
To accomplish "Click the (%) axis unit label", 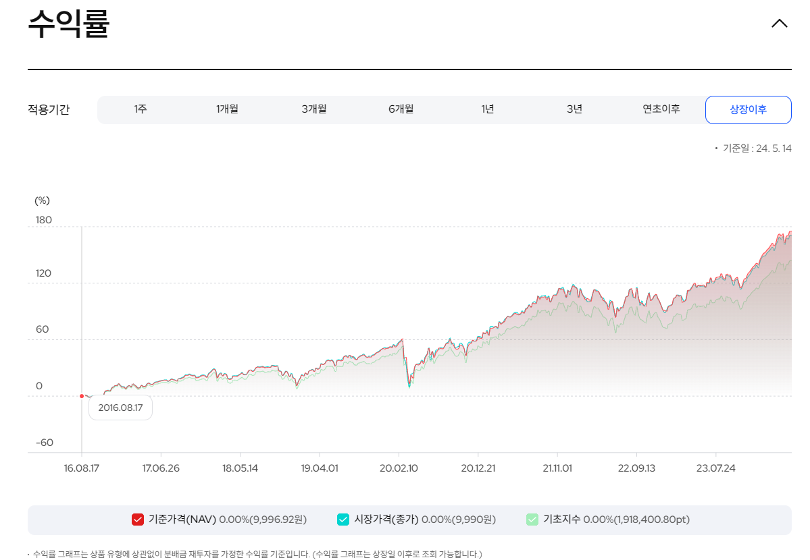I will [43, 201].
